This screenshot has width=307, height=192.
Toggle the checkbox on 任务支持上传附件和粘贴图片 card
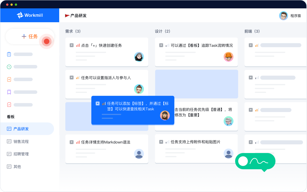(161, 142)
